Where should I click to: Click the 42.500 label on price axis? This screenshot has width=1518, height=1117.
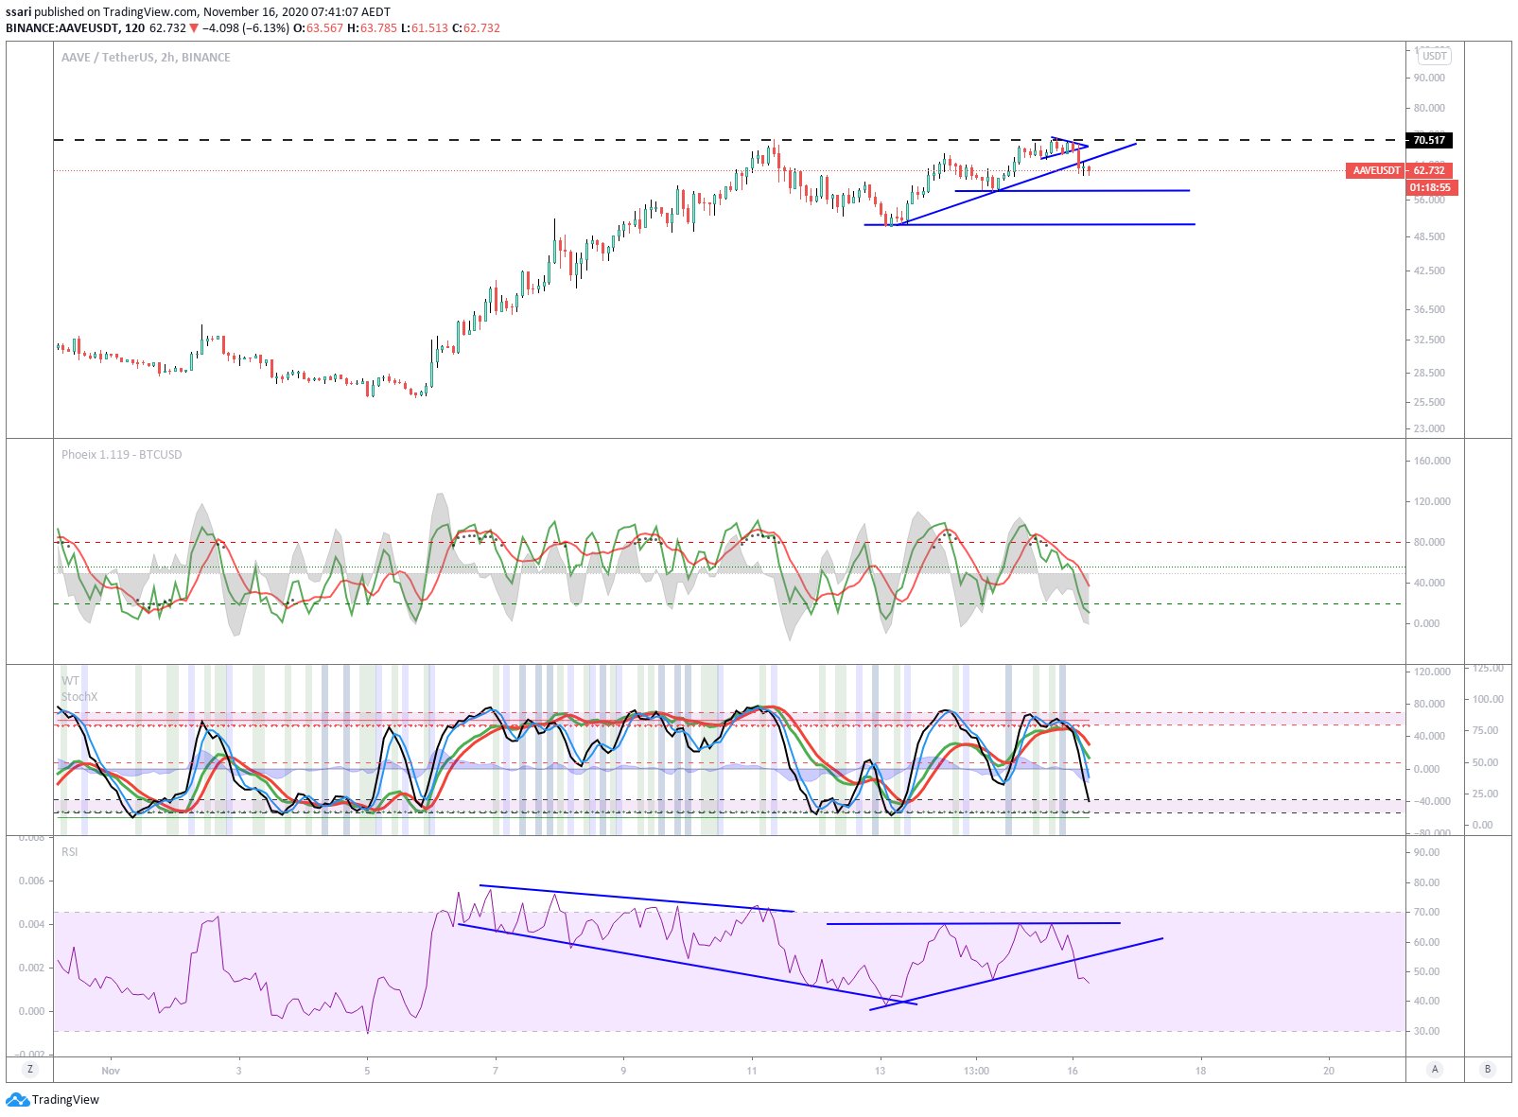coord(1429,271)
